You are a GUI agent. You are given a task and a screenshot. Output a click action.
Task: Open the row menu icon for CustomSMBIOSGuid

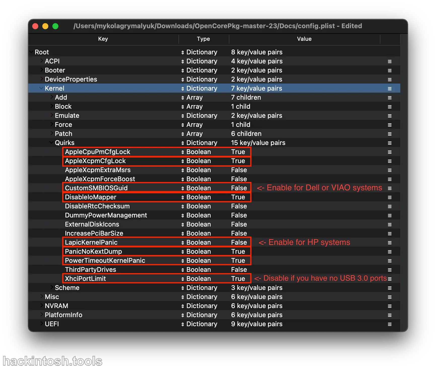pos(390,188)
